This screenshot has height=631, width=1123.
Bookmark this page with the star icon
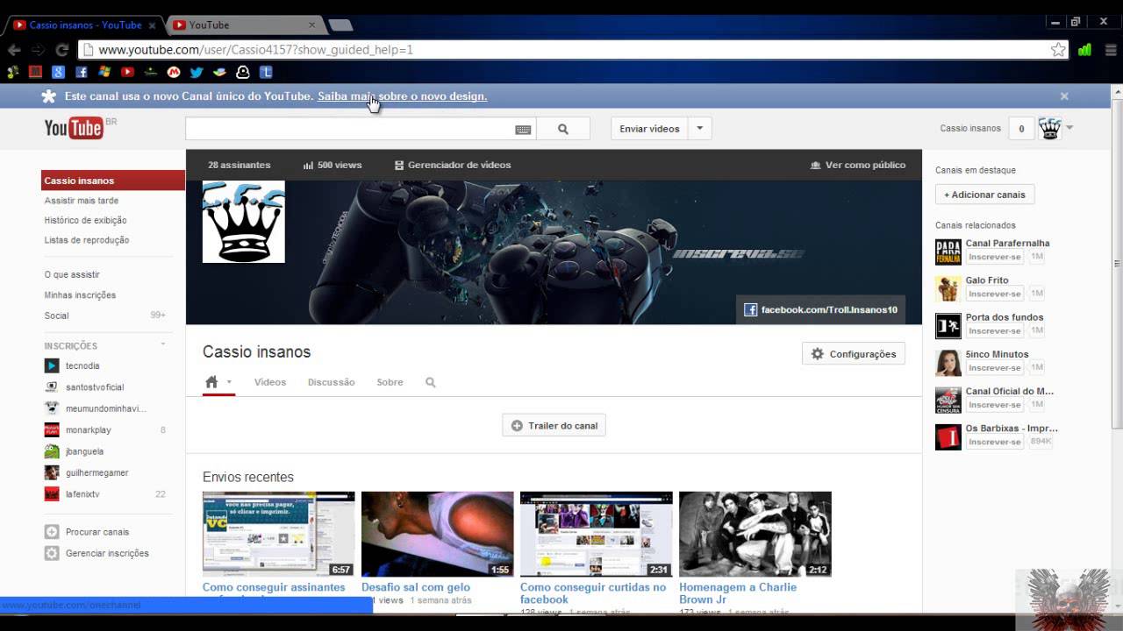point(1058,50)
